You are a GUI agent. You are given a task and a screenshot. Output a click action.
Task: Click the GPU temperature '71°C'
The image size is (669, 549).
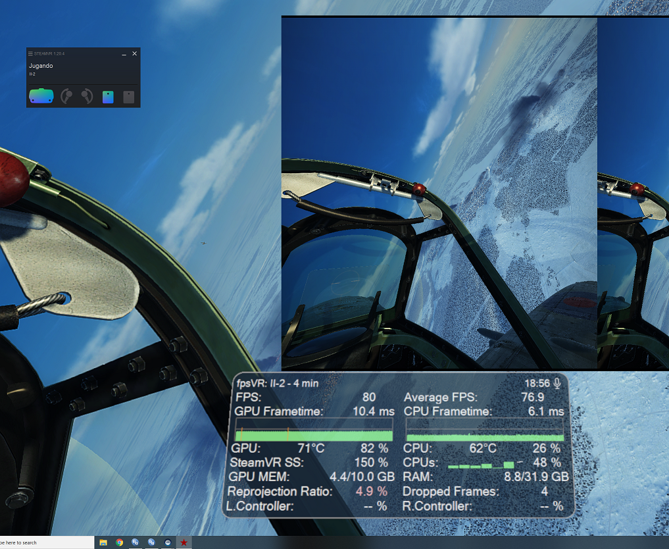click(x=311, y=448)
